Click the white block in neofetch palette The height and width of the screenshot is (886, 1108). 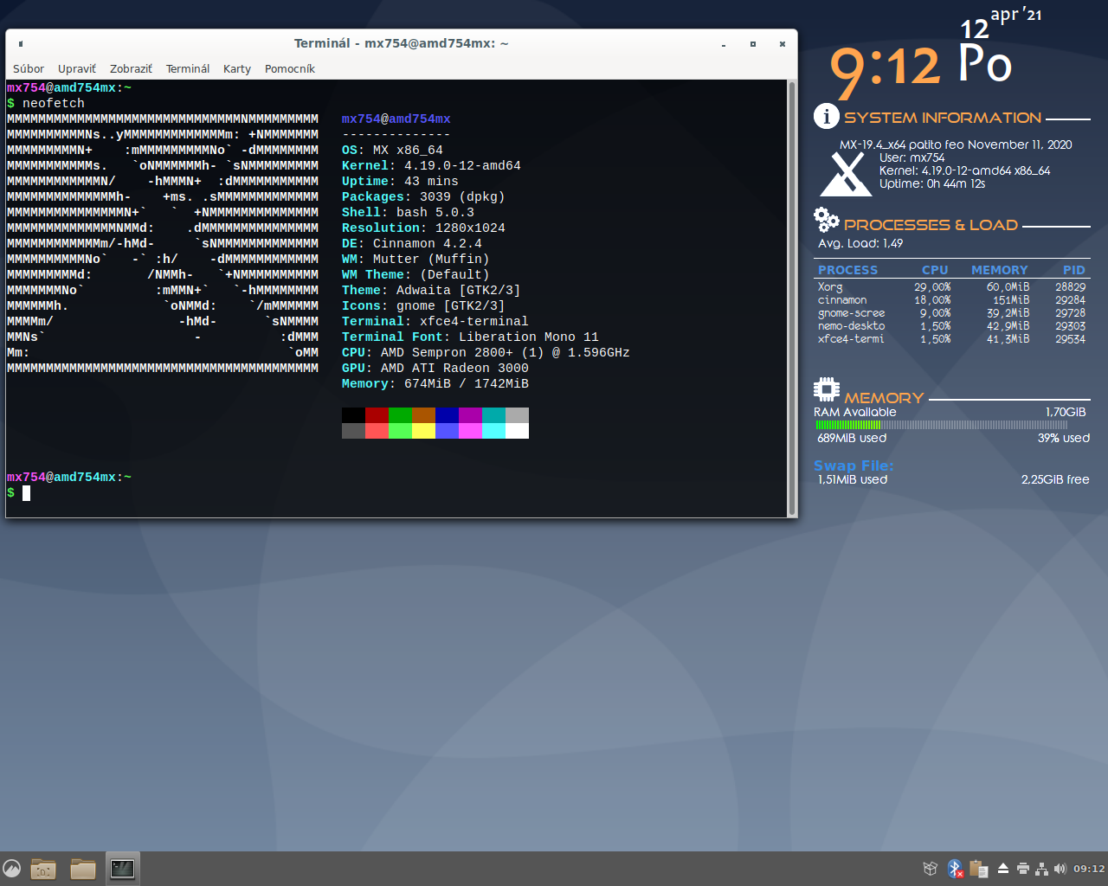pos(517,431)
